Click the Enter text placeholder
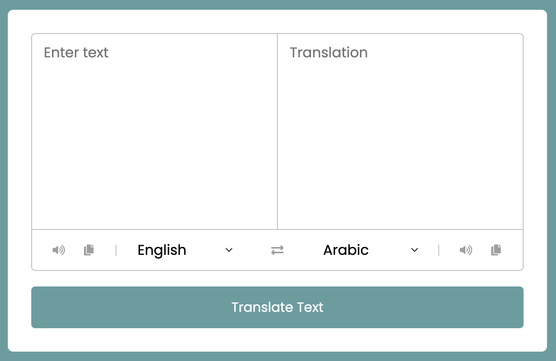Screen dimensions: 556x361 coord(76,53)
